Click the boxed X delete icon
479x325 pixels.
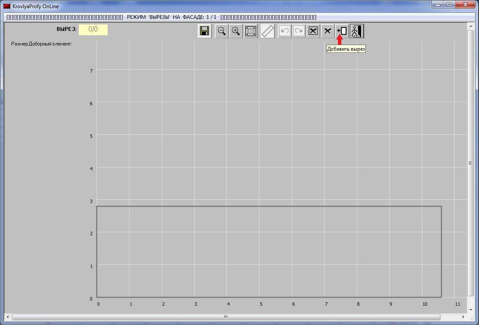click(x=313, y=31)
